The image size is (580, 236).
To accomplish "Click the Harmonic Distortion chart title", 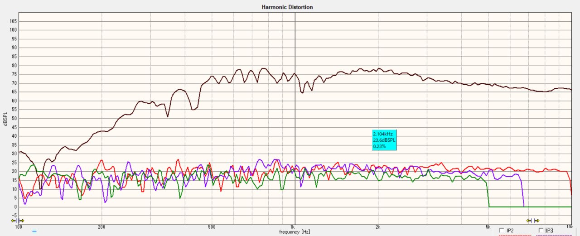I will pos(287,7).
